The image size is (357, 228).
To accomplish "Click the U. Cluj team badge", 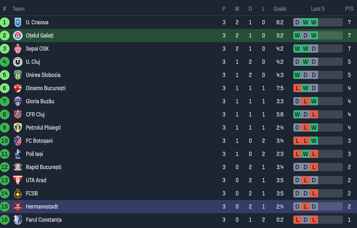I will 18,62.
